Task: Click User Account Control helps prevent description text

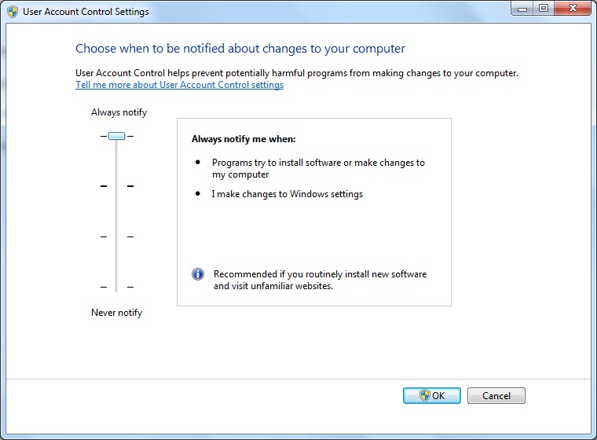Action: click(297, 73)
